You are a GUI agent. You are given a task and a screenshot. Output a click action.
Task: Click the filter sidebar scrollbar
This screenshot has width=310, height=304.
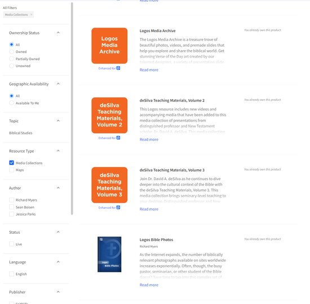(72, 108)
